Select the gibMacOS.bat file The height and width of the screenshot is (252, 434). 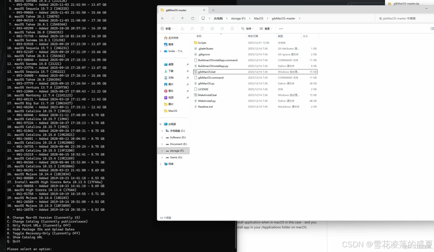pyautogui.click(x=255, y=72)
